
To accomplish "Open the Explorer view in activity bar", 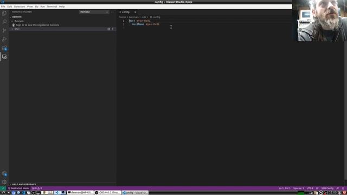I will tap(4, 13).
